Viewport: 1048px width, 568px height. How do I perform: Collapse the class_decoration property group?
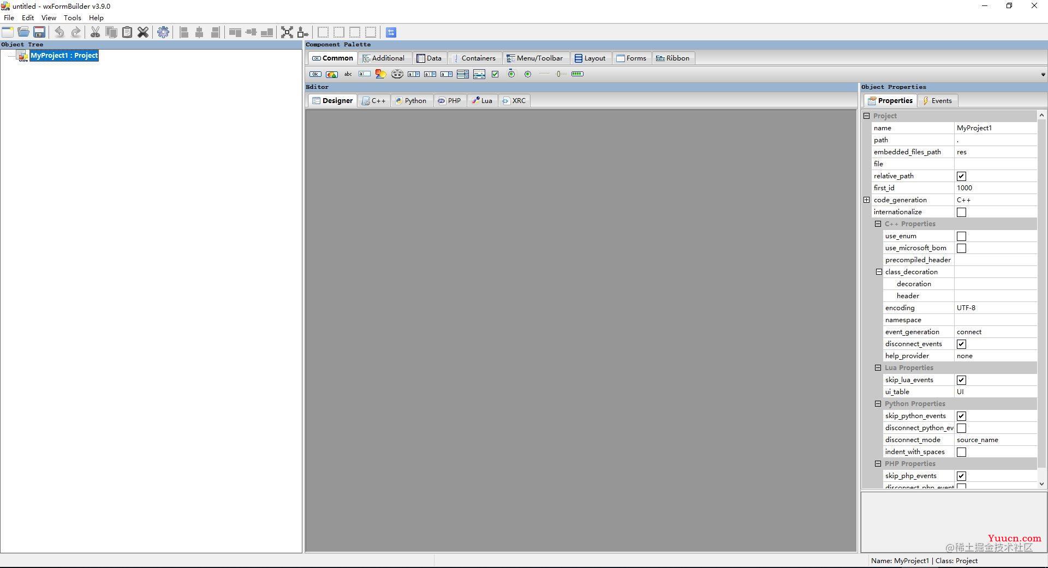click(879, 272)
